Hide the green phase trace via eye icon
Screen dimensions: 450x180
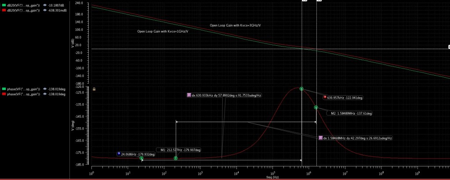pos(45,89)
